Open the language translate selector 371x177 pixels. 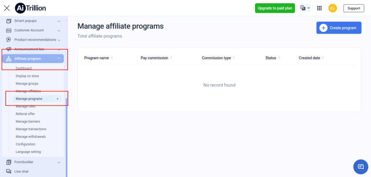click(x=305, y=8)
